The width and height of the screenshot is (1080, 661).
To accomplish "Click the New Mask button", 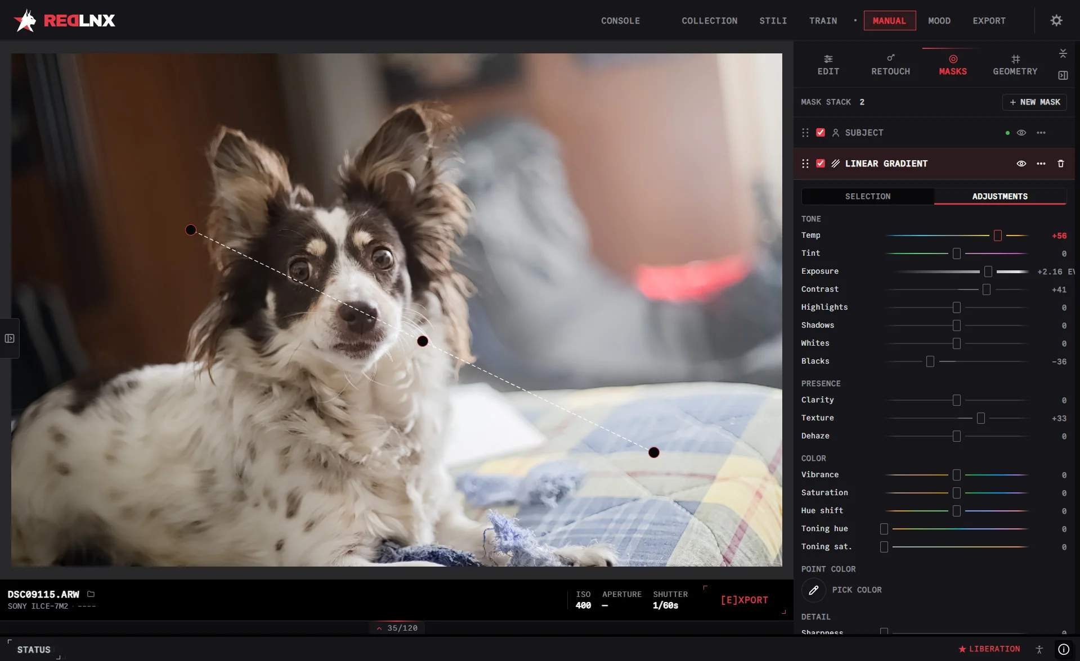I will (1034, 102).
